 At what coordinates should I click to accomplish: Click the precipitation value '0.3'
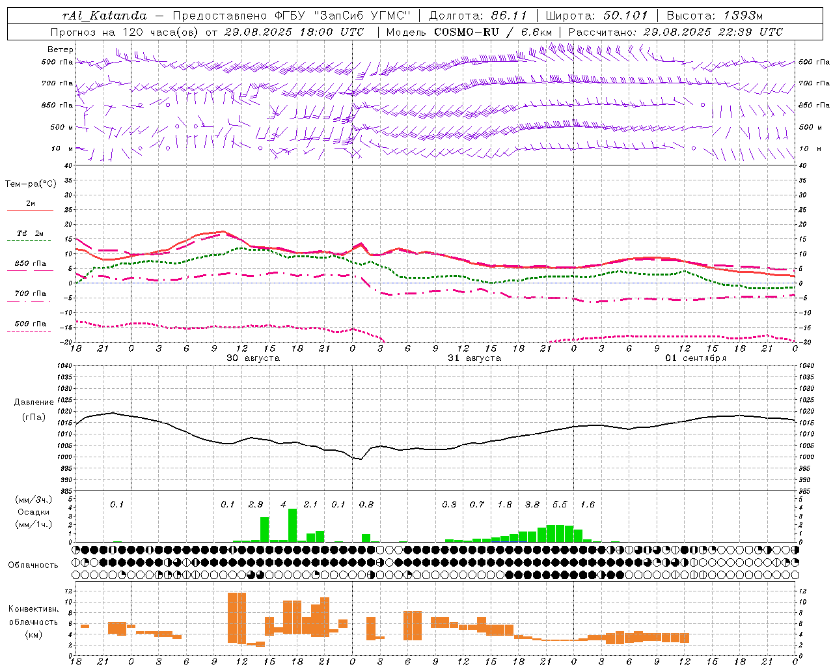[x=449, y=504]
